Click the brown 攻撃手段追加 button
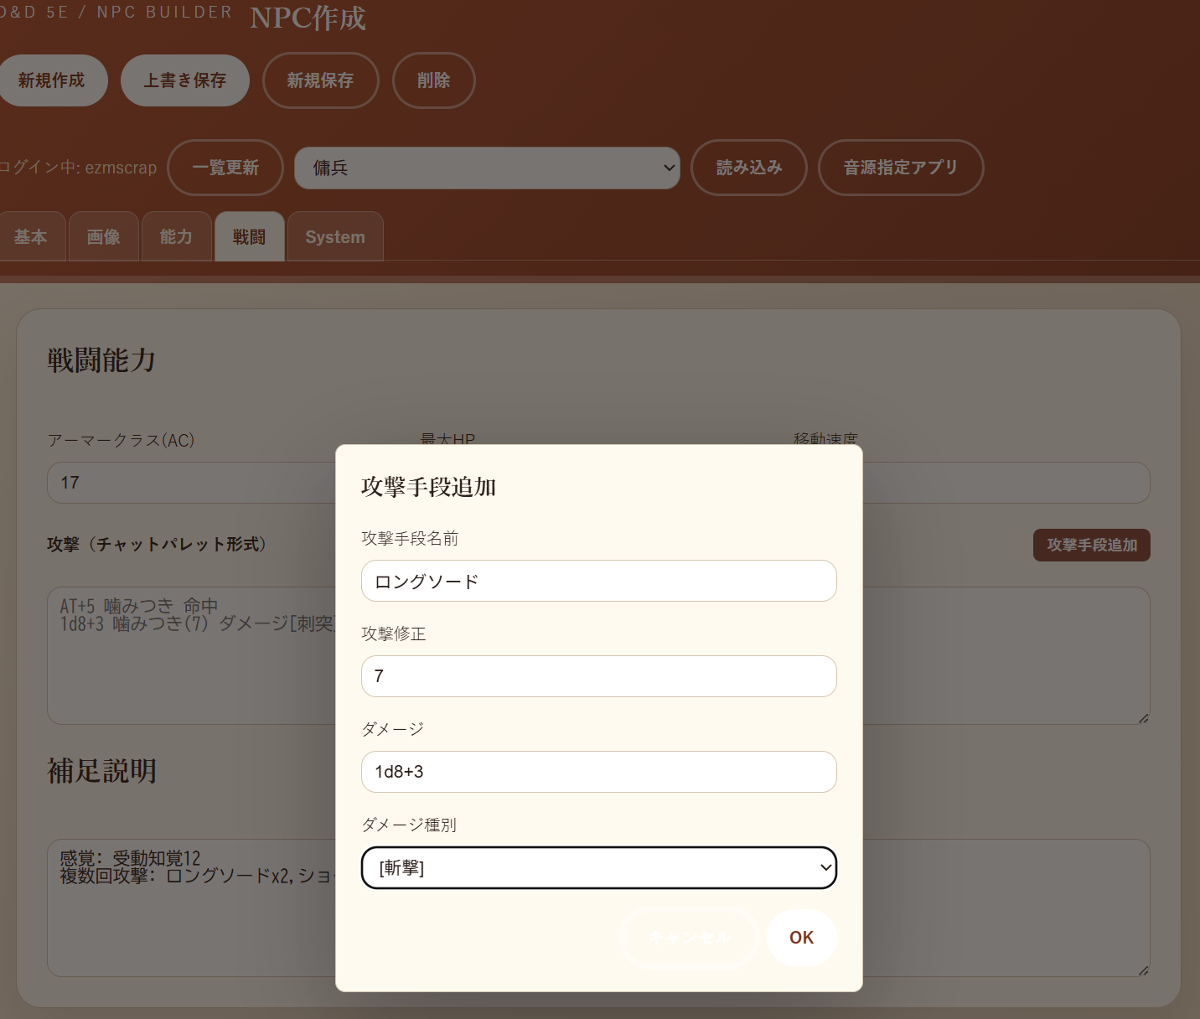Screen dimensions: 1200x1019 click(x=1092, y=545)
